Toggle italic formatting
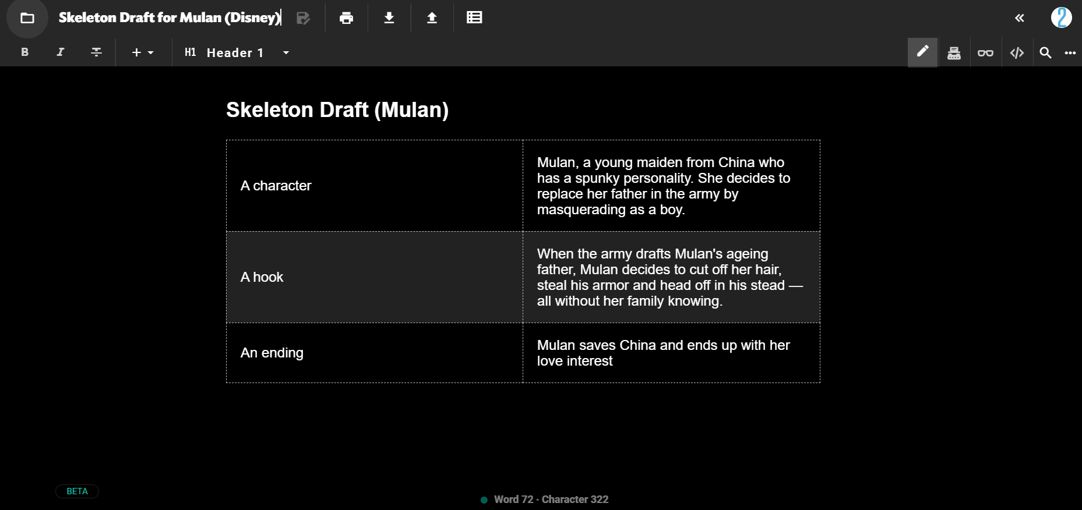This screenshot has height=510, width=1082. click(x=60, y=52)
